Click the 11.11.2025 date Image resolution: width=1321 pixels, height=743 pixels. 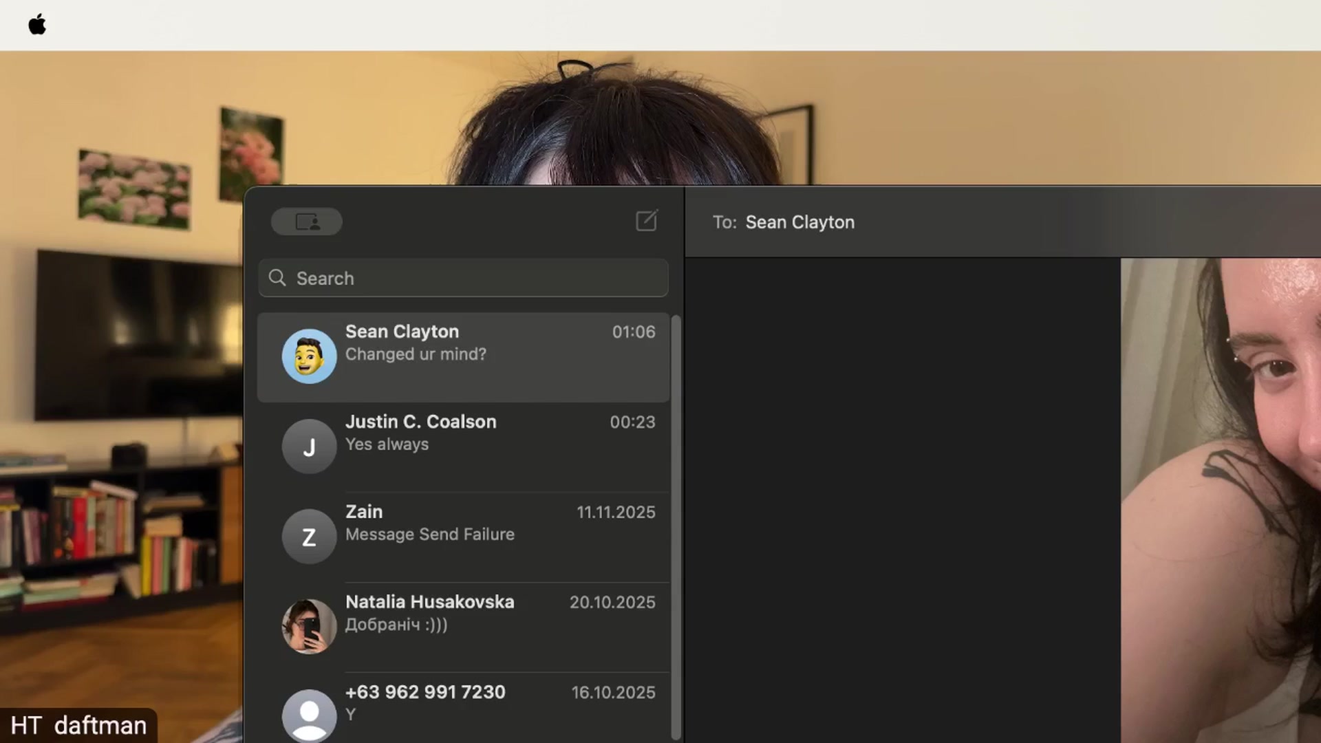[616, 512]
